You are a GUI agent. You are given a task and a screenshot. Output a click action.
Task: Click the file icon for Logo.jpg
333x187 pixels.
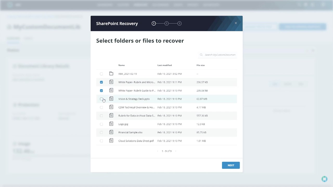click(111, 124)
